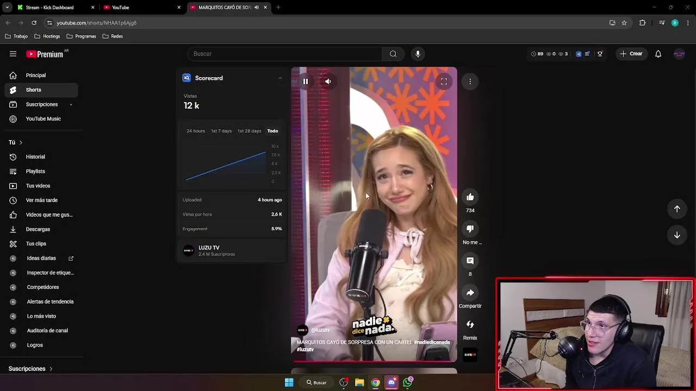Open the vidIQ list icon in header

tap(587, 54)
